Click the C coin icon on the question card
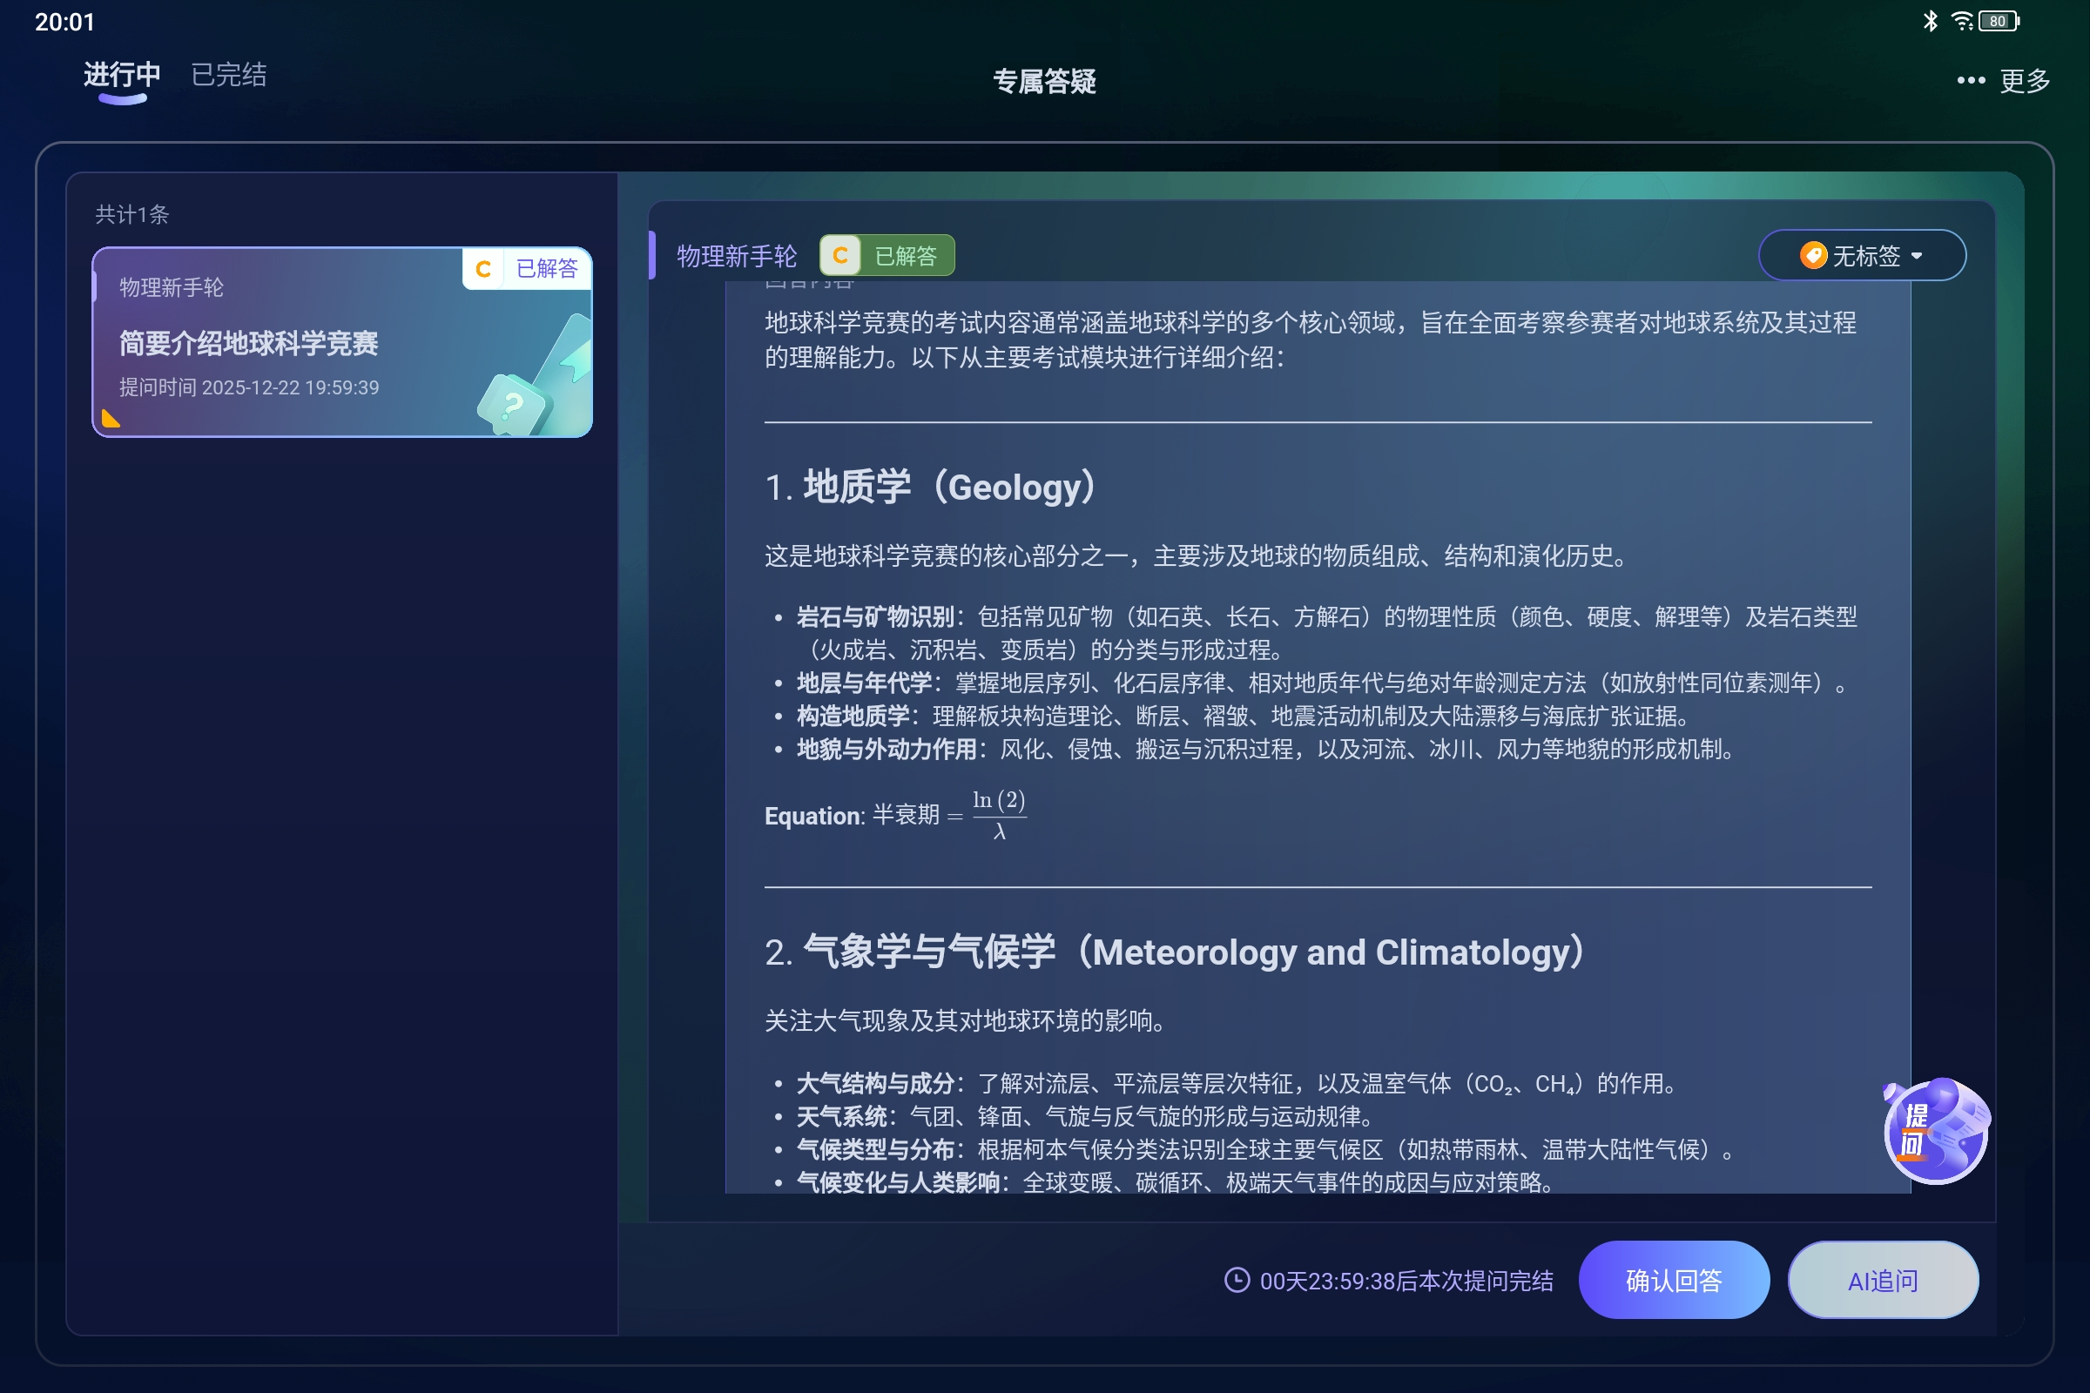This screenshot has height=1393, width=2090. (483, 268)
